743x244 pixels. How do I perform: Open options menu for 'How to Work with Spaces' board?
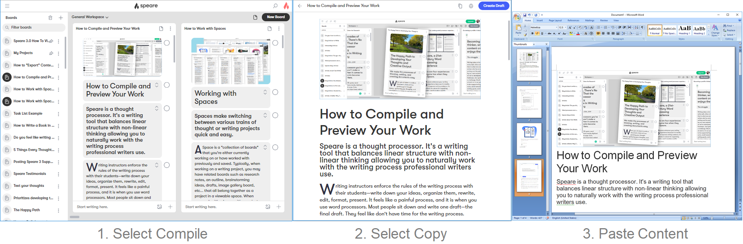pos(279,29)
